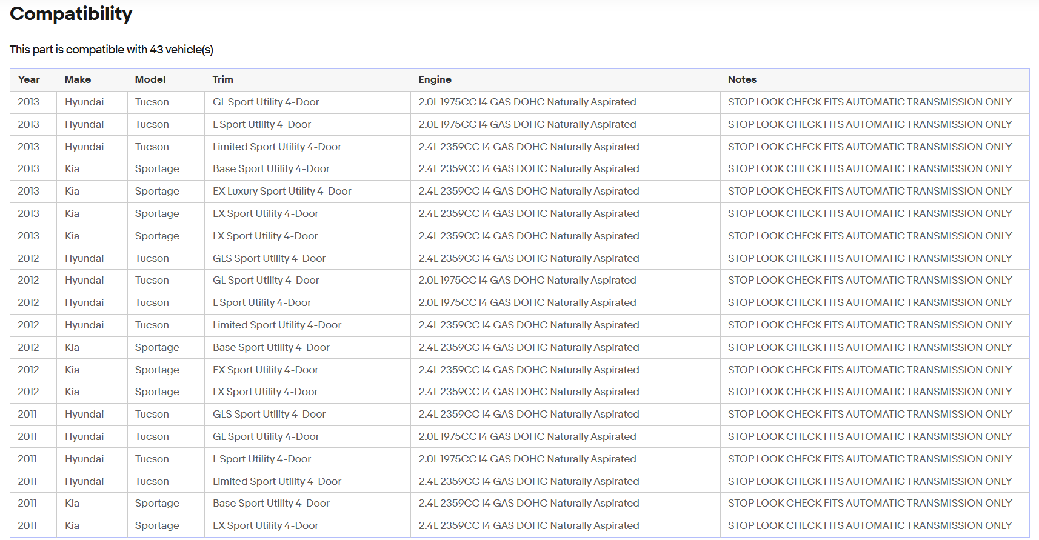Viewport: 1039px width, 540px height.
Task: Select 'EX Sport Utility 4-Door' in 2013 Sportage row
Action: [x=266, y=213]
